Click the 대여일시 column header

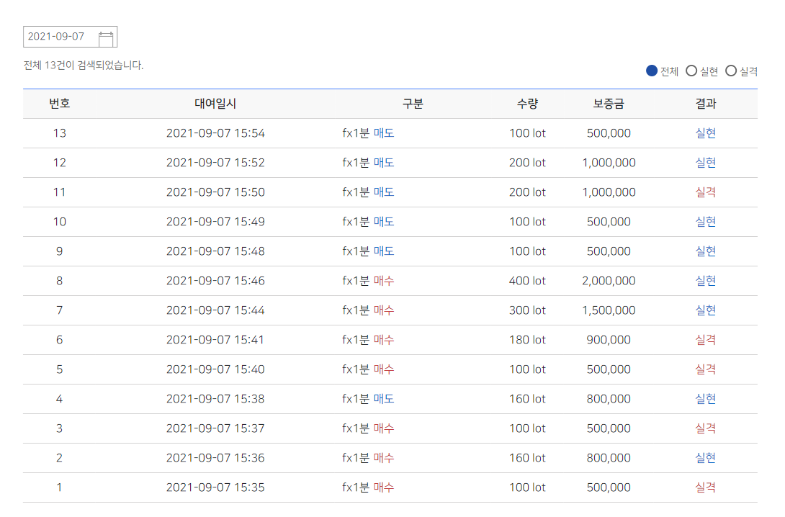coord(215,104)
